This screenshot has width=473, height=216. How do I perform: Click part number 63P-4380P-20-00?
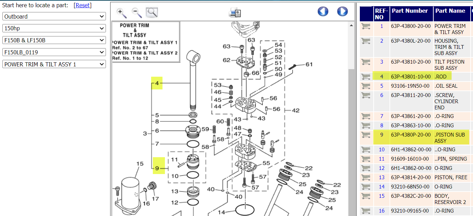tap(411, 135)
